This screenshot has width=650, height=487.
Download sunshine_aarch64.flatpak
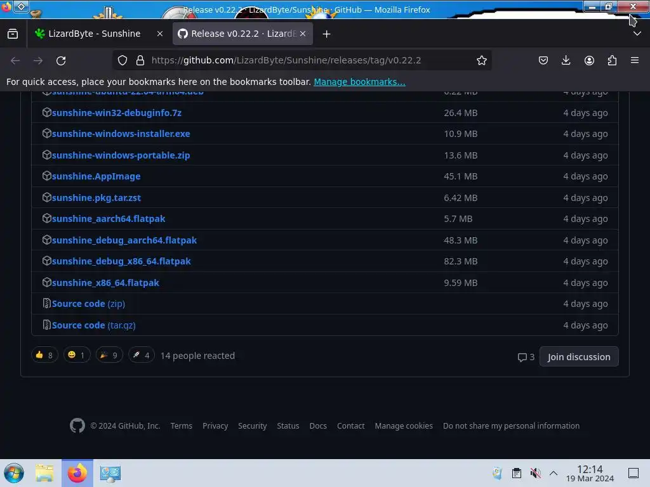click(x=109, y=219)
